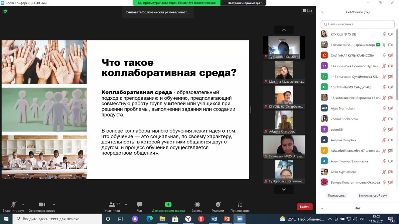This screenshot has height=224, width=399.
Task: Toggle camera with Остановить видео
Action: click(x=42, y=205)
